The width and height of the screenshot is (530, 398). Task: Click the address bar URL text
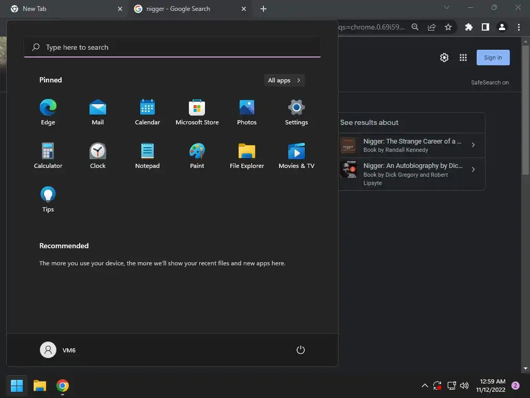(x=372, y=27)
